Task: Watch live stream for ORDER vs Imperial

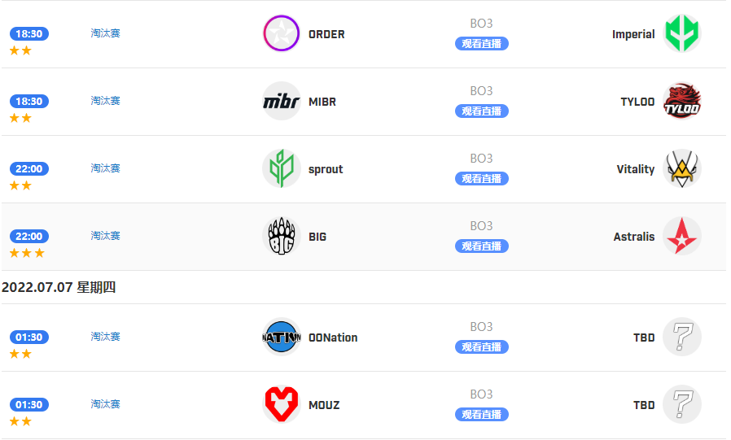Action: pos(482,44)
